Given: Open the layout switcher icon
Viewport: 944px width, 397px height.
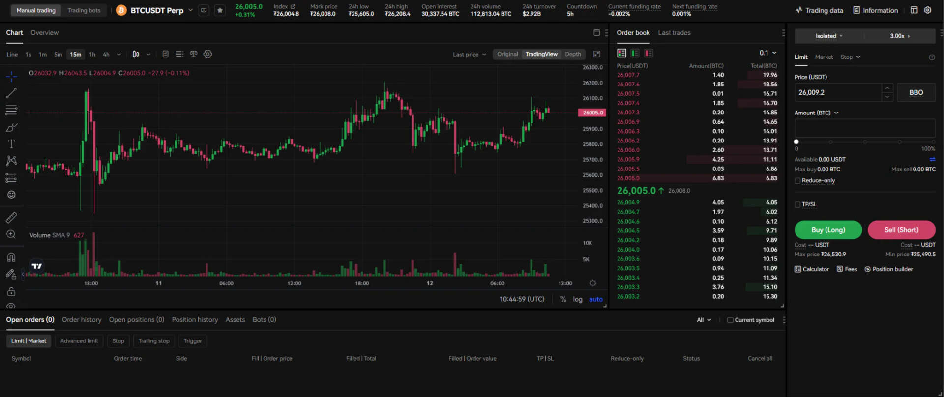Looking at the screenshot, I should 914,10.
